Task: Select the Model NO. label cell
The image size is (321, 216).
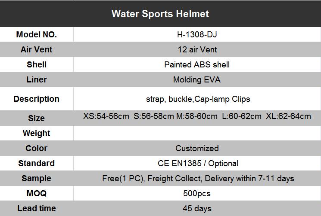Action: [x=37, y=35]
